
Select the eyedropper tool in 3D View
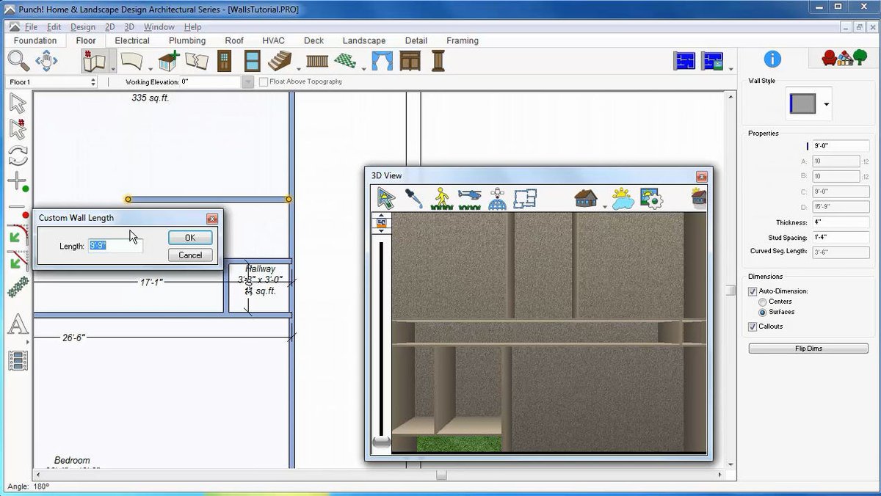pyautogui.click(x=414, y=198)
